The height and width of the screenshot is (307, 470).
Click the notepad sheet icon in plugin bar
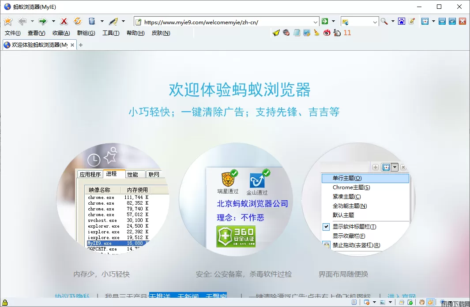tap(297, 33)
